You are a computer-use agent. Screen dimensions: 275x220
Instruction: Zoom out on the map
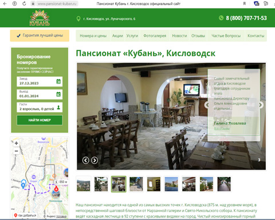point(16,151)
